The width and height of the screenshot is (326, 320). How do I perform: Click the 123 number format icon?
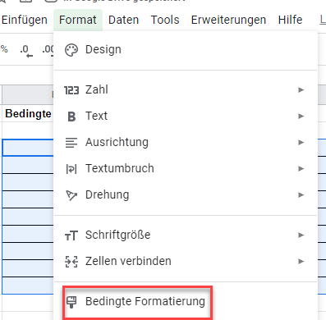pyautogui.click(x=71, y=90)
